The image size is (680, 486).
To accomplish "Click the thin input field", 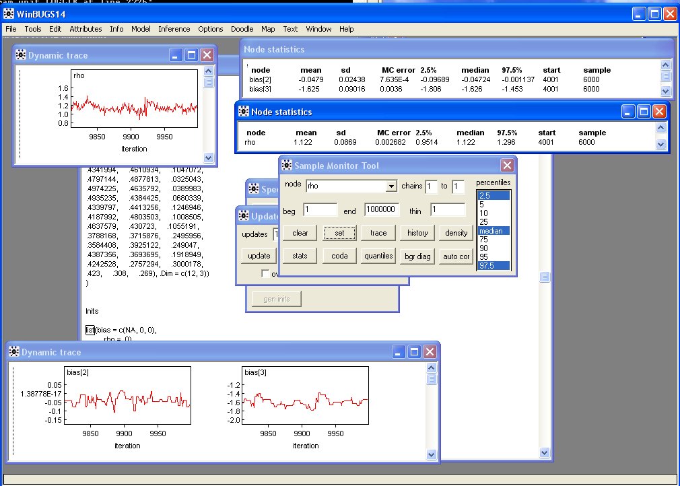I will coord(447,210).
